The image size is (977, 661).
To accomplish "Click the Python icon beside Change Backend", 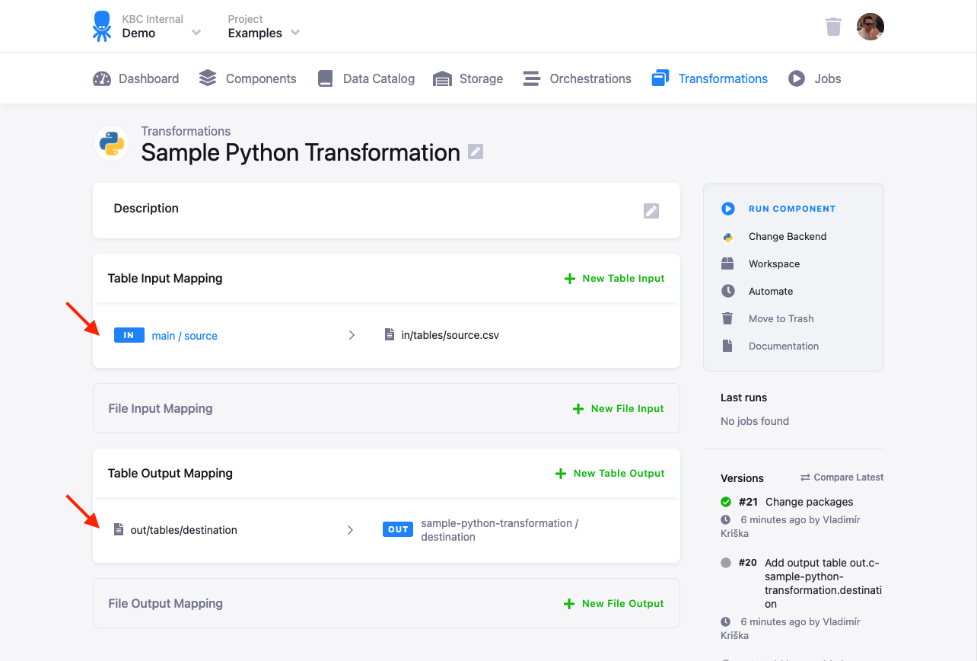I will point(728,237).
